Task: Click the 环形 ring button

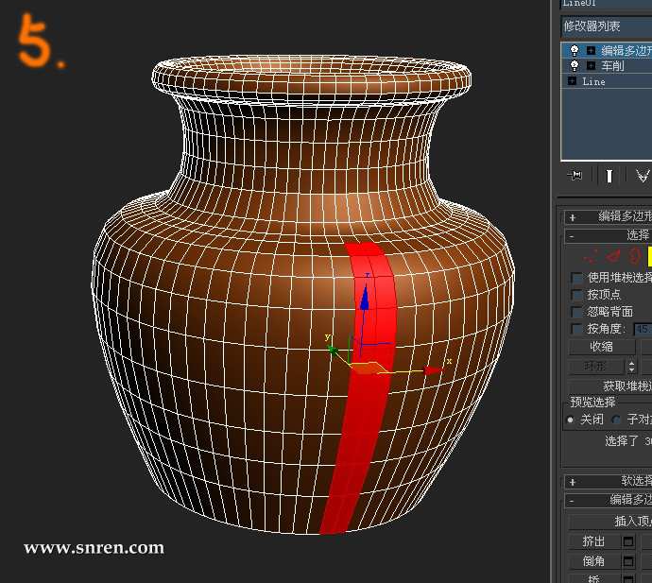Action: [x=596, y=367]
